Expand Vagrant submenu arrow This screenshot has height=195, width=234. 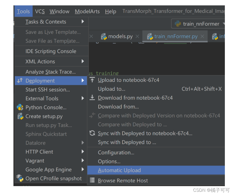click(x=83, y=161)
